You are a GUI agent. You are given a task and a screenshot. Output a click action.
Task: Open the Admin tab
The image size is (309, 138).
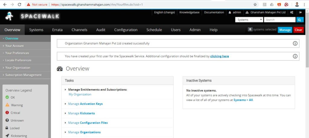click(x=195, y=30)
